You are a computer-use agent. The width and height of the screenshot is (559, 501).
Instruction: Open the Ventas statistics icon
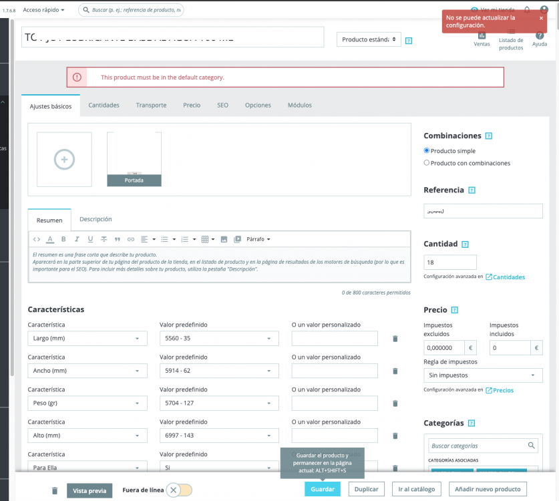482,39
